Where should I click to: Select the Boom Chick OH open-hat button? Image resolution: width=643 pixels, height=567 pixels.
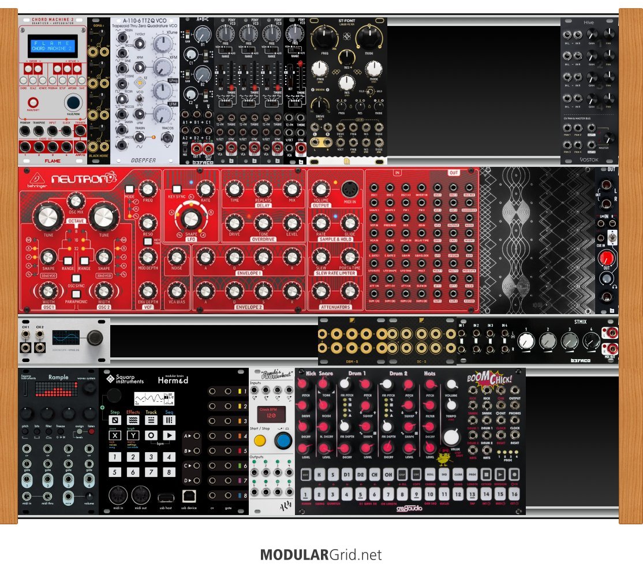[x=388, y=475]
